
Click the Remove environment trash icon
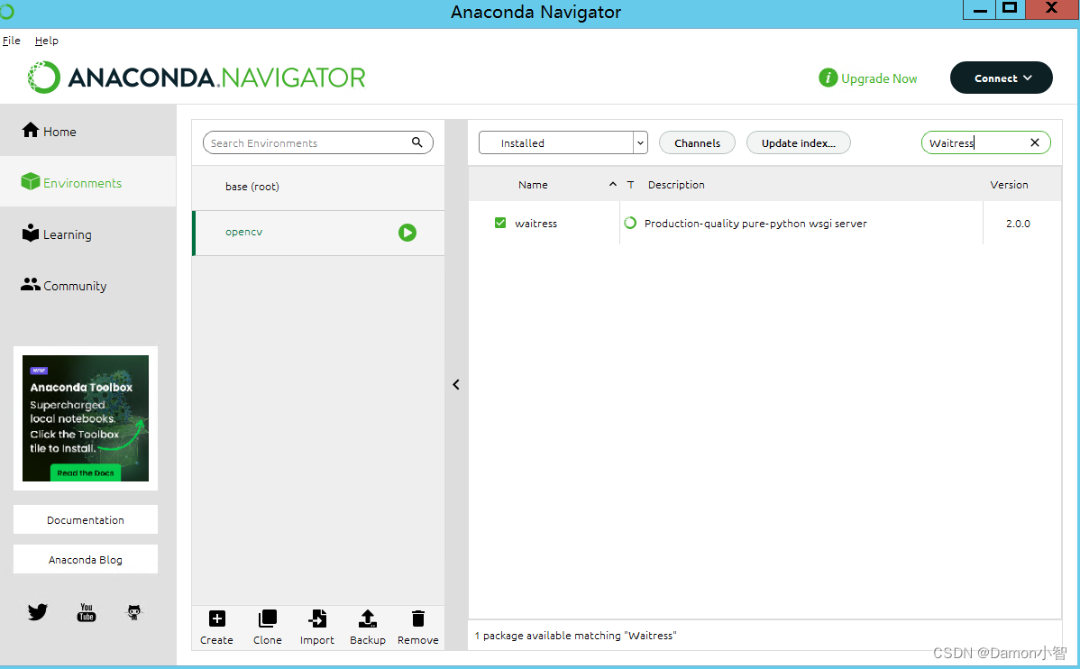[x=418, y=619]
